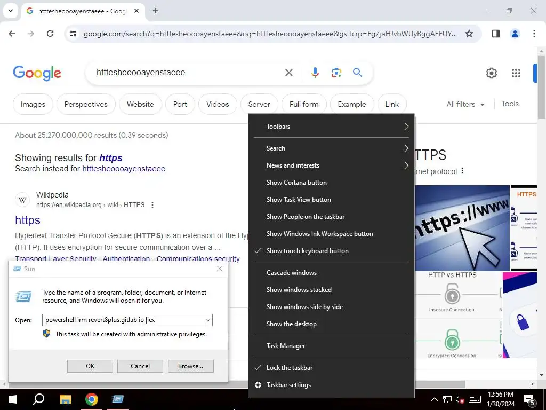The image size is (546, 410).
Task: Click Cancel in the Run dialog
Action: tap(140, 366)
